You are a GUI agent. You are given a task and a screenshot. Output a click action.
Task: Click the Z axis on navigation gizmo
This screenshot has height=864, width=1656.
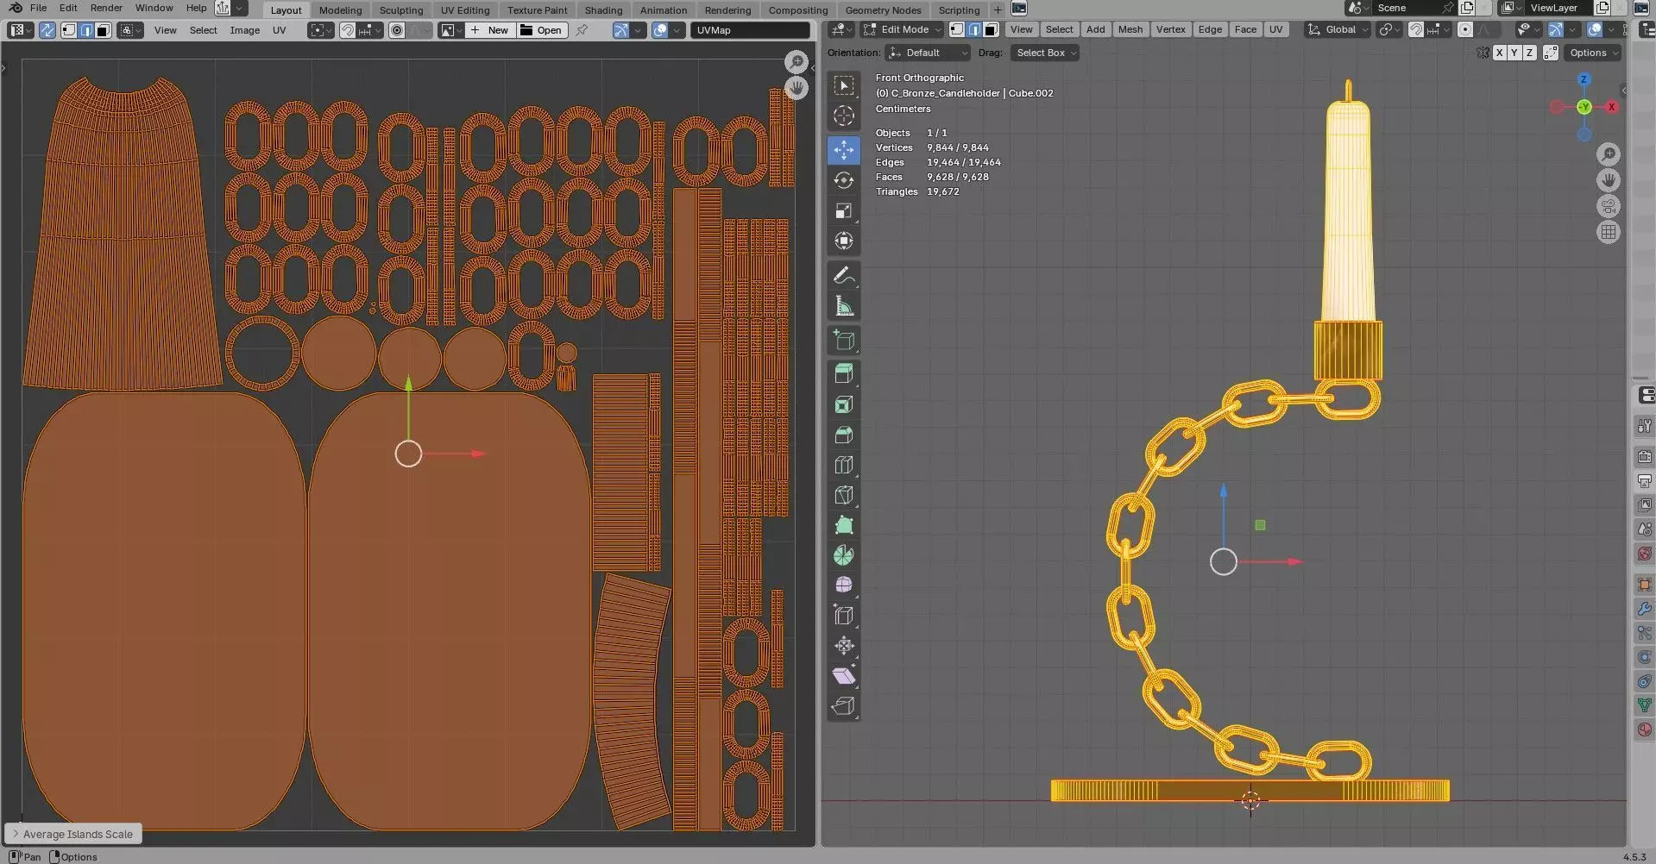point(1584,79)
